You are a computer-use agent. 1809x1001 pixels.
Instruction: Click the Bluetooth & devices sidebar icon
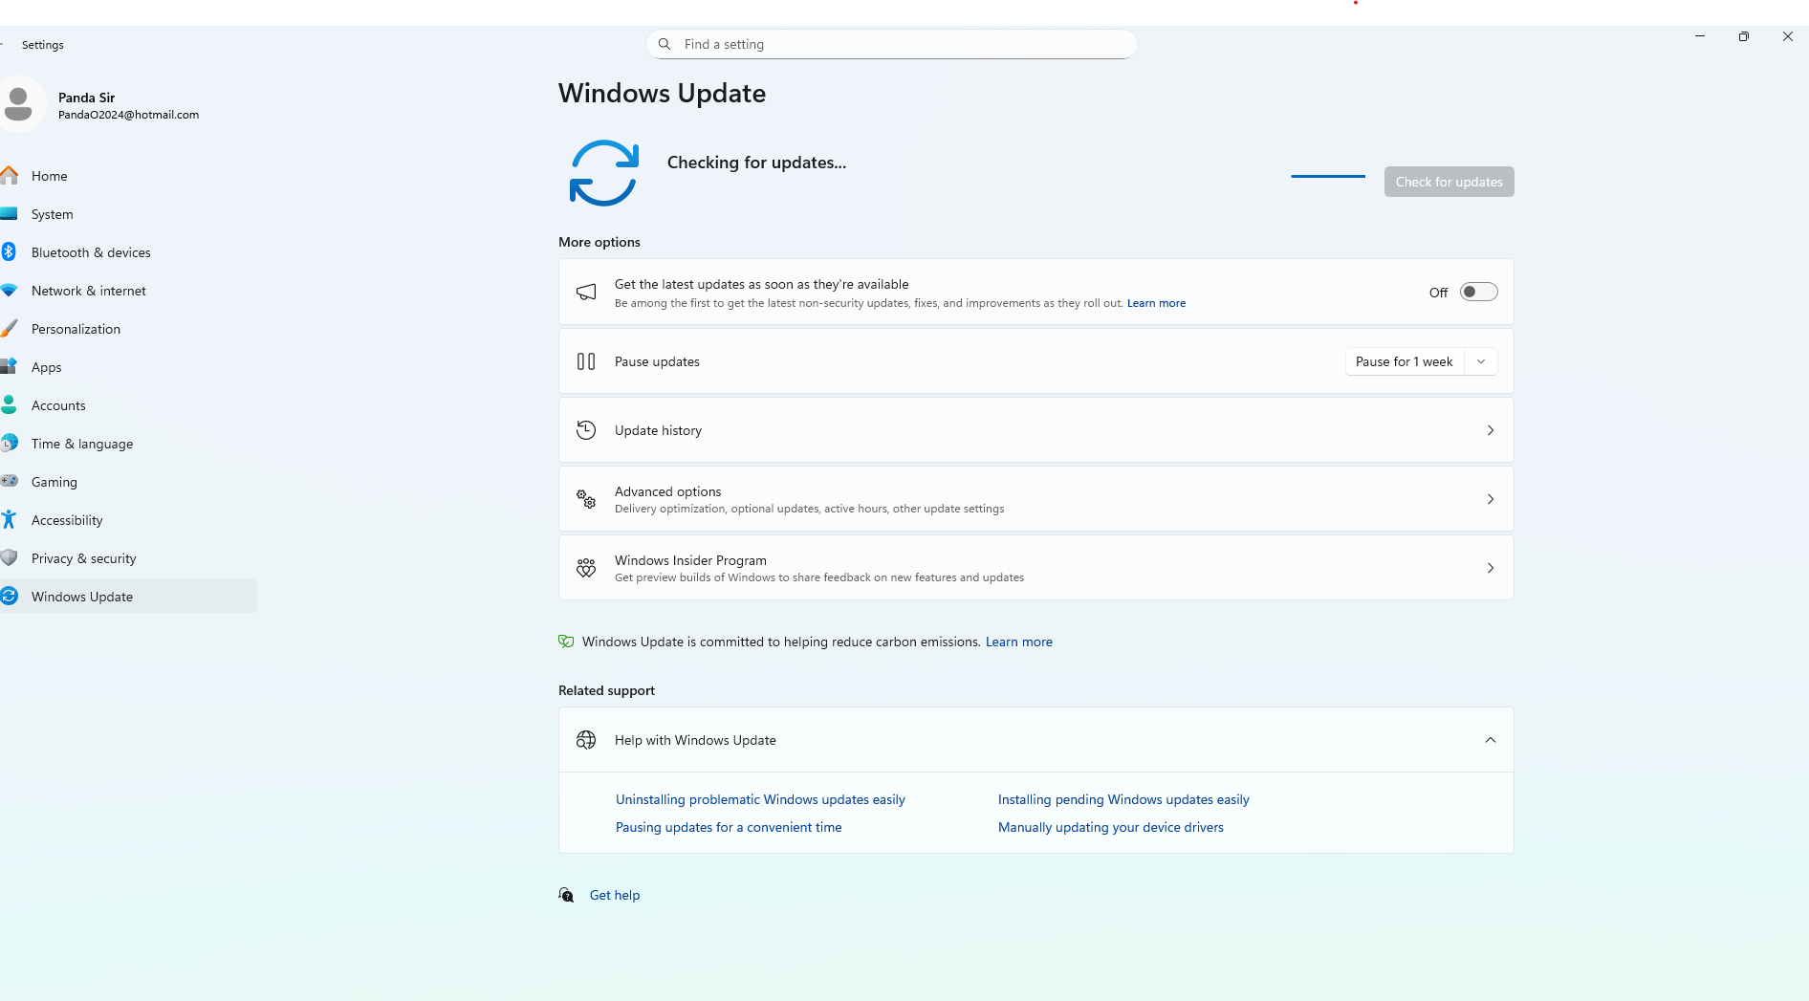pos(9,252)
